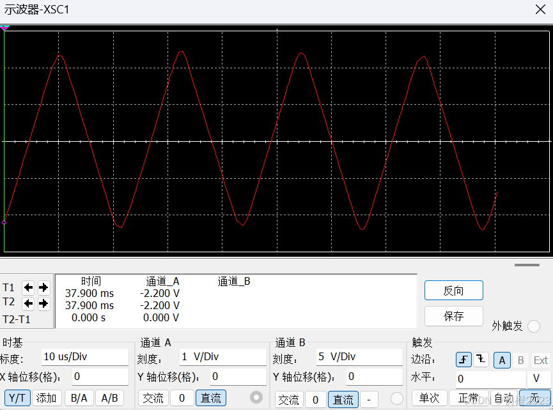Close the 示波器-XSC1 window
553x410 pixels.
pyautogui.click(x=540, y=9)
